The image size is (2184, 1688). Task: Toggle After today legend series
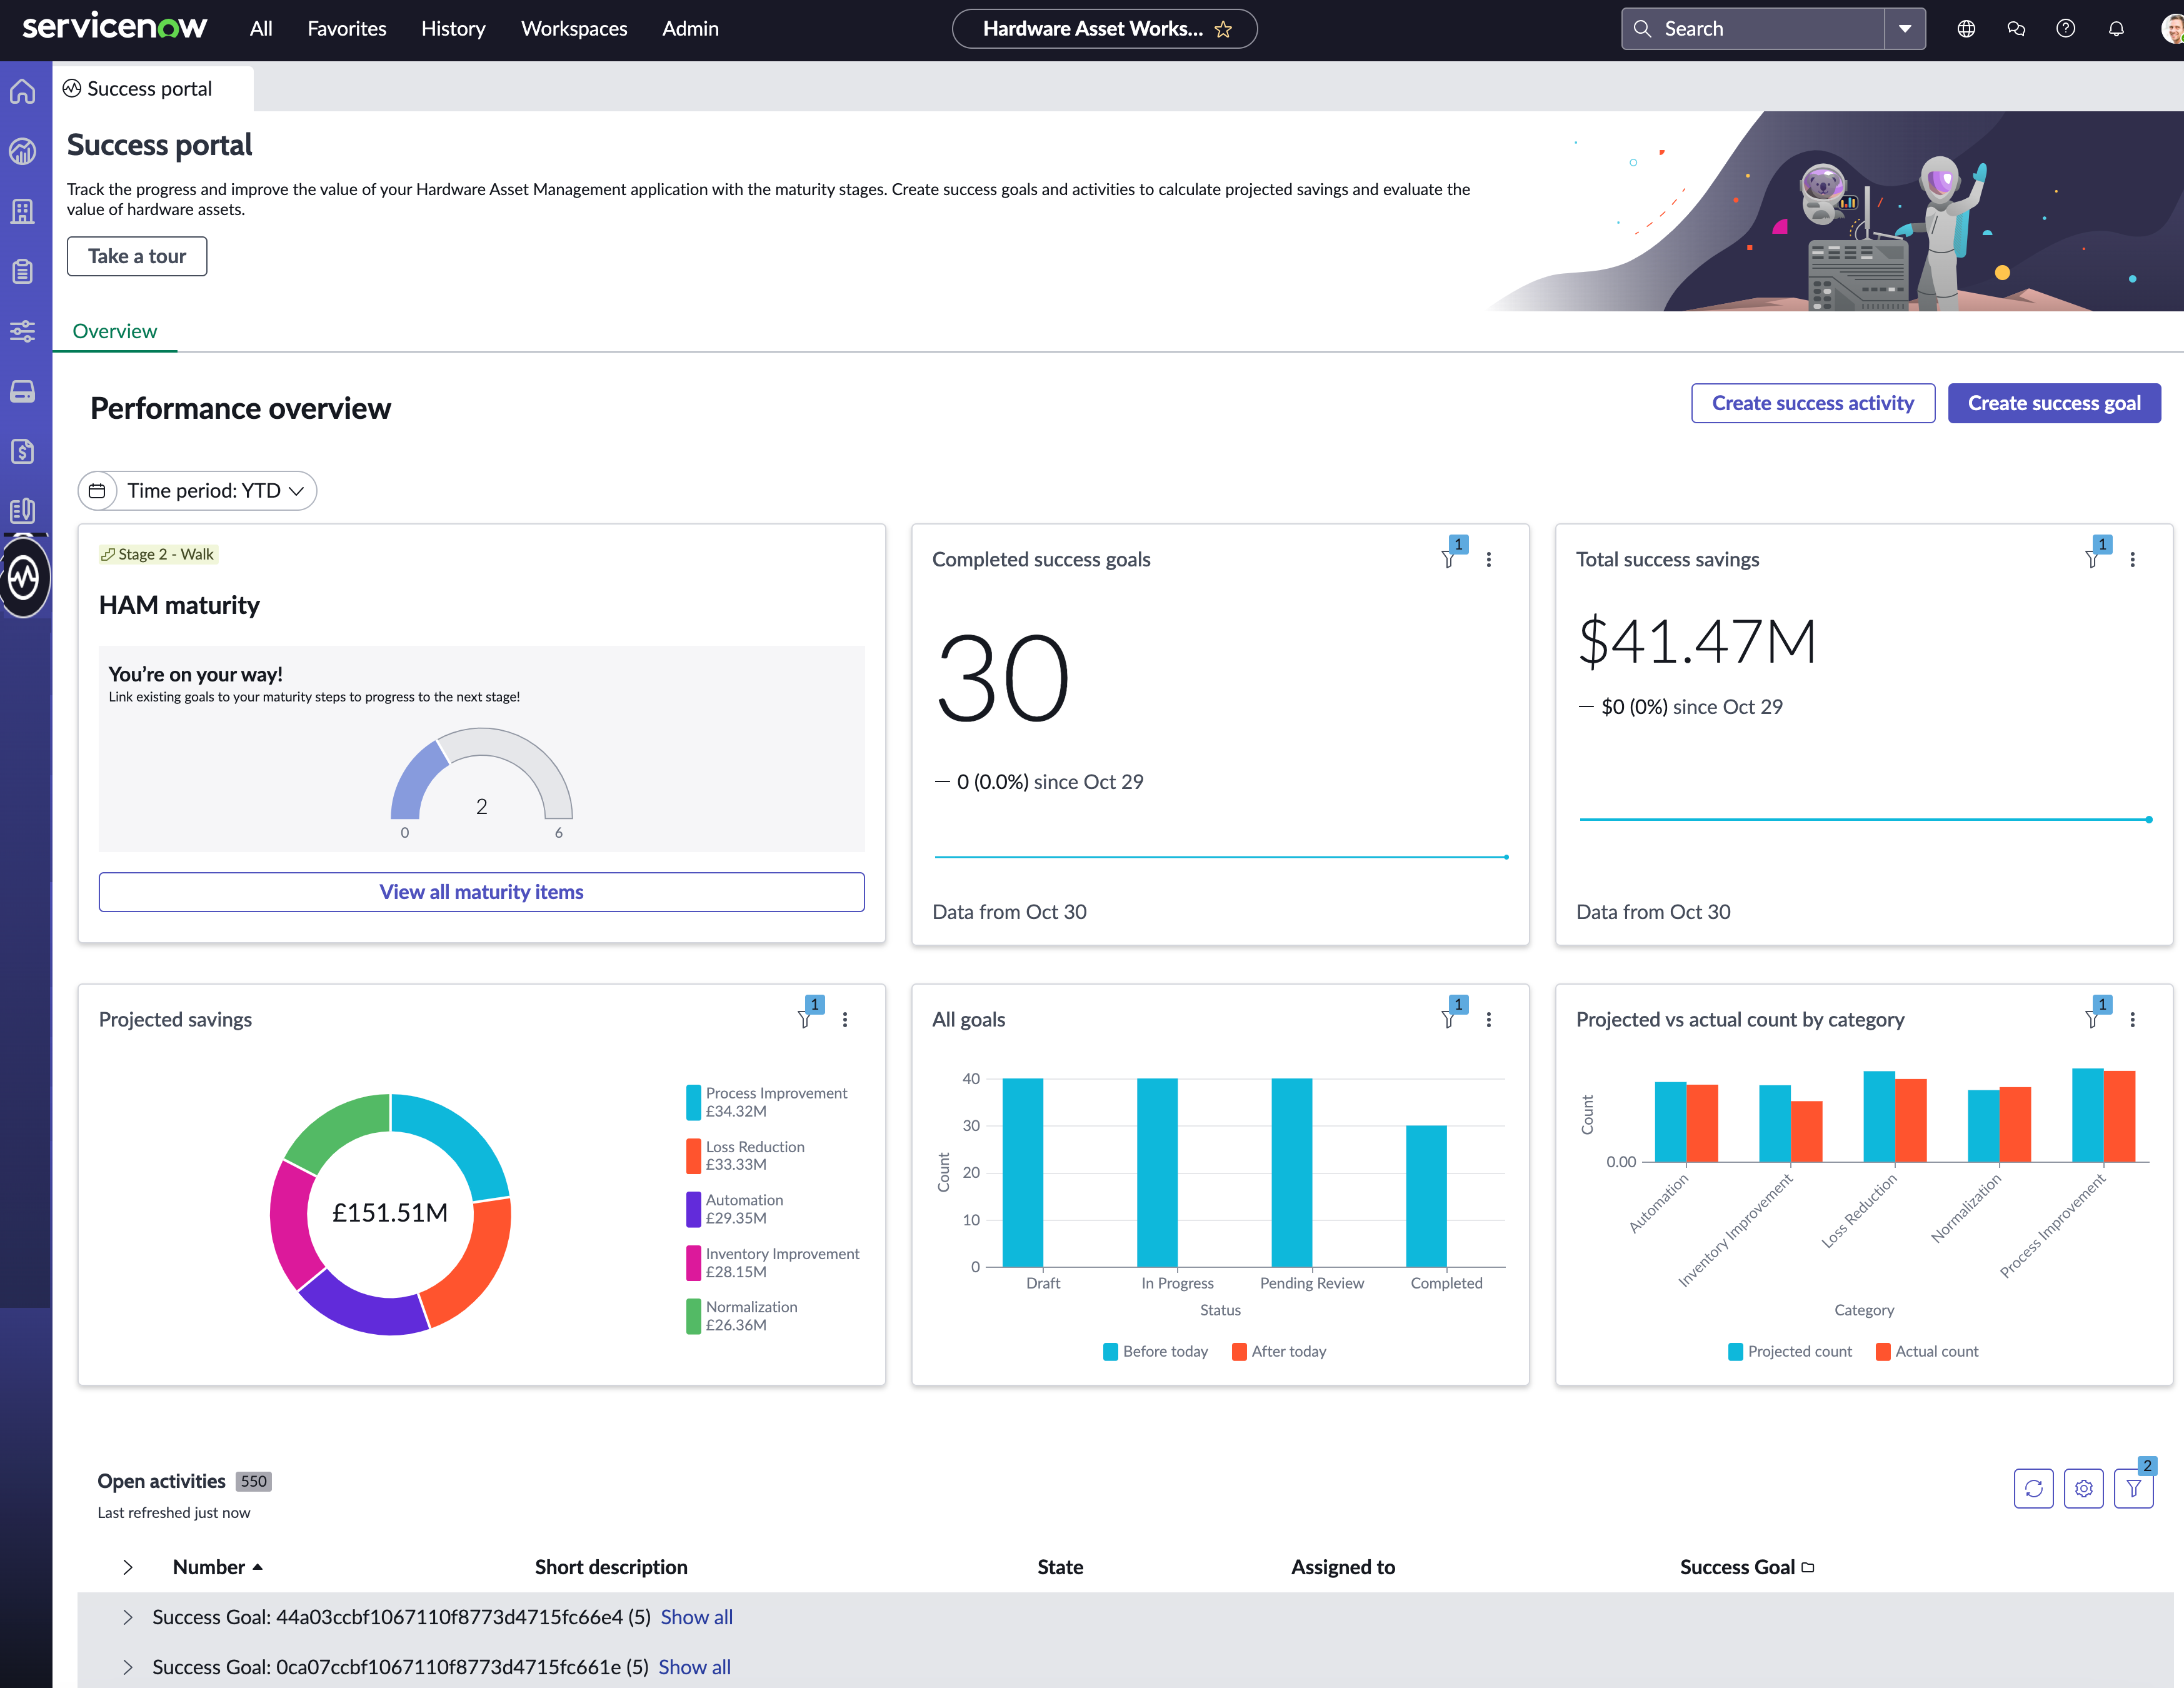(1279, 1351)
